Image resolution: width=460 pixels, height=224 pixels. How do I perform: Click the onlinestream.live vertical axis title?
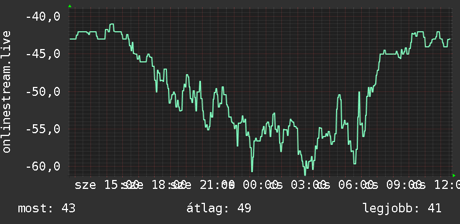pyautogui.click(x=7, y=91)
